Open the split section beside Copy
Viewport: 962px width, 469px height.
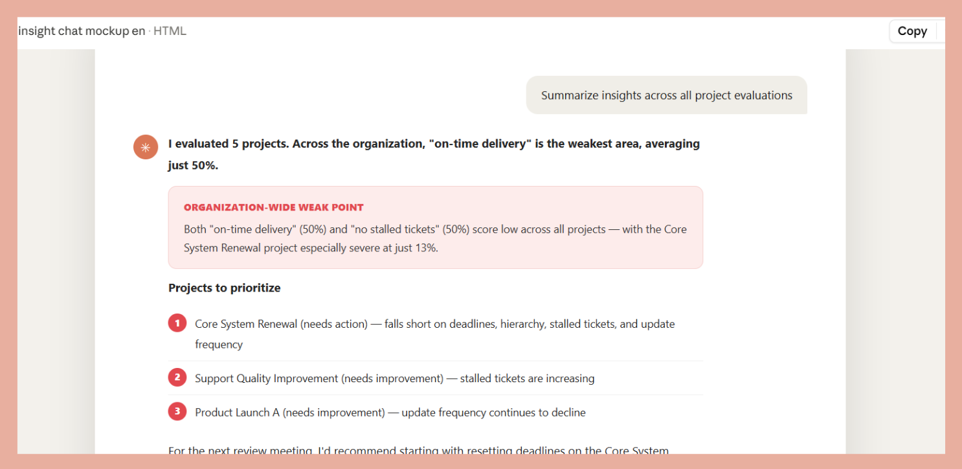[x=941, y=31]
